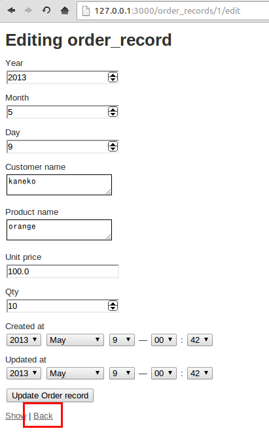Open the Created at minute dropdown
The height and width of the screenshot is (433, 269).
[200, 340]
